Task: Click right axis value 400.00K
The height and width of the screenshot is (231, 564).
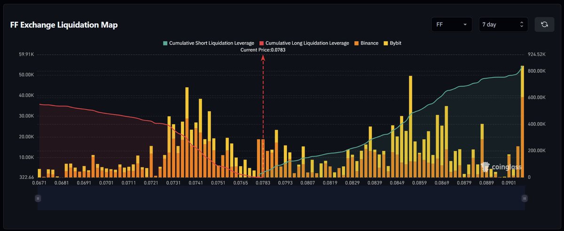Action: pos(537,124)
